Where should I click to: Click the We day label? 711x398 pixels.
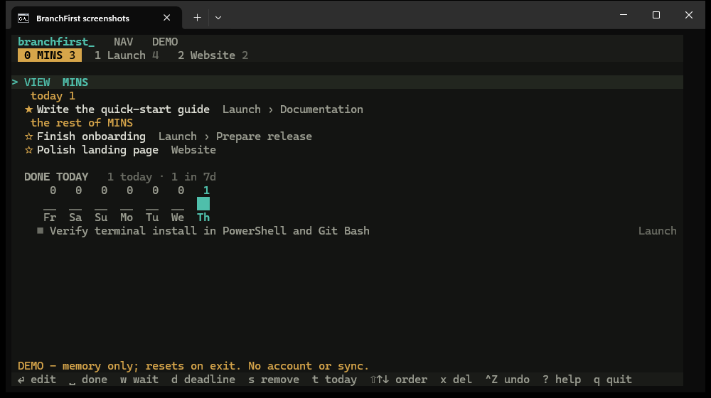click(178, 217)
